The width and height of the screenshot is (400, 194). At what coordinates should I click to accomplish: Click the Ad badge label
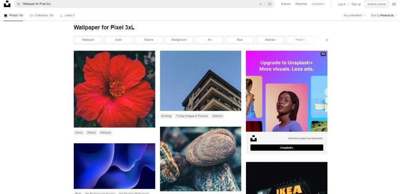[323, 54]
